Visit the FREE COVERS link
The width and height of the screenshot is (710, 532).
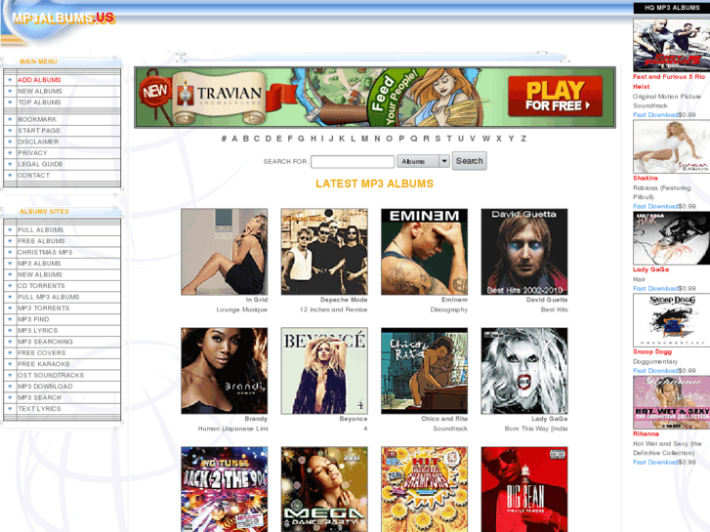point(42,352)
